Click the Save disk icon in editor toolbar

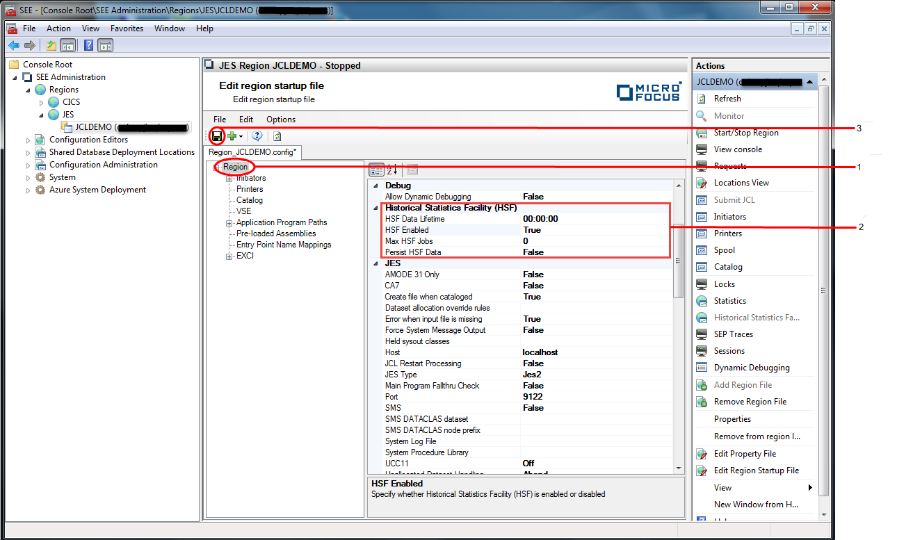point(217,136)
